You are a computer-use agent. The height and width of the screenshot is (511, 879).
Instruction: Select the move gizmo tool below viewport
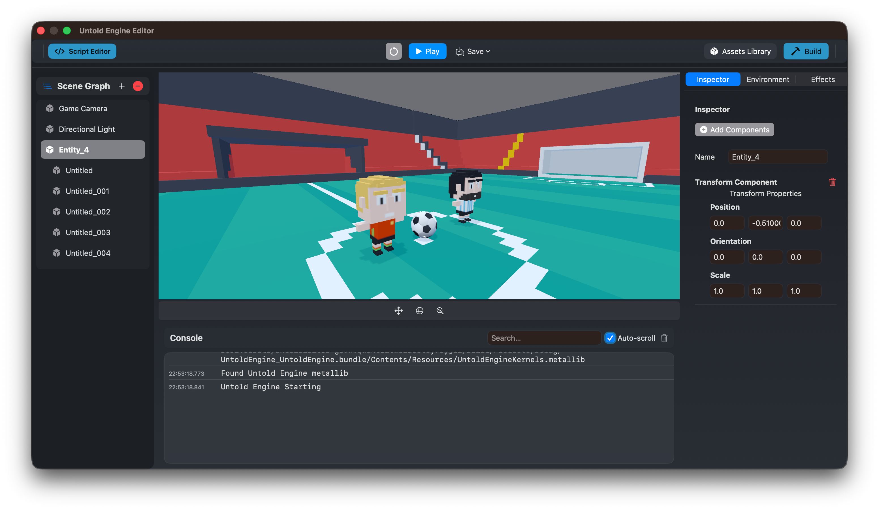(398, 311)
